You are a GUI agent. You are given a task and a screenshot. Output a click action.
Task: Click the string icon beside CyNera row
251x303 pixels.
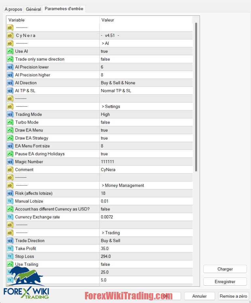point(10,36)
